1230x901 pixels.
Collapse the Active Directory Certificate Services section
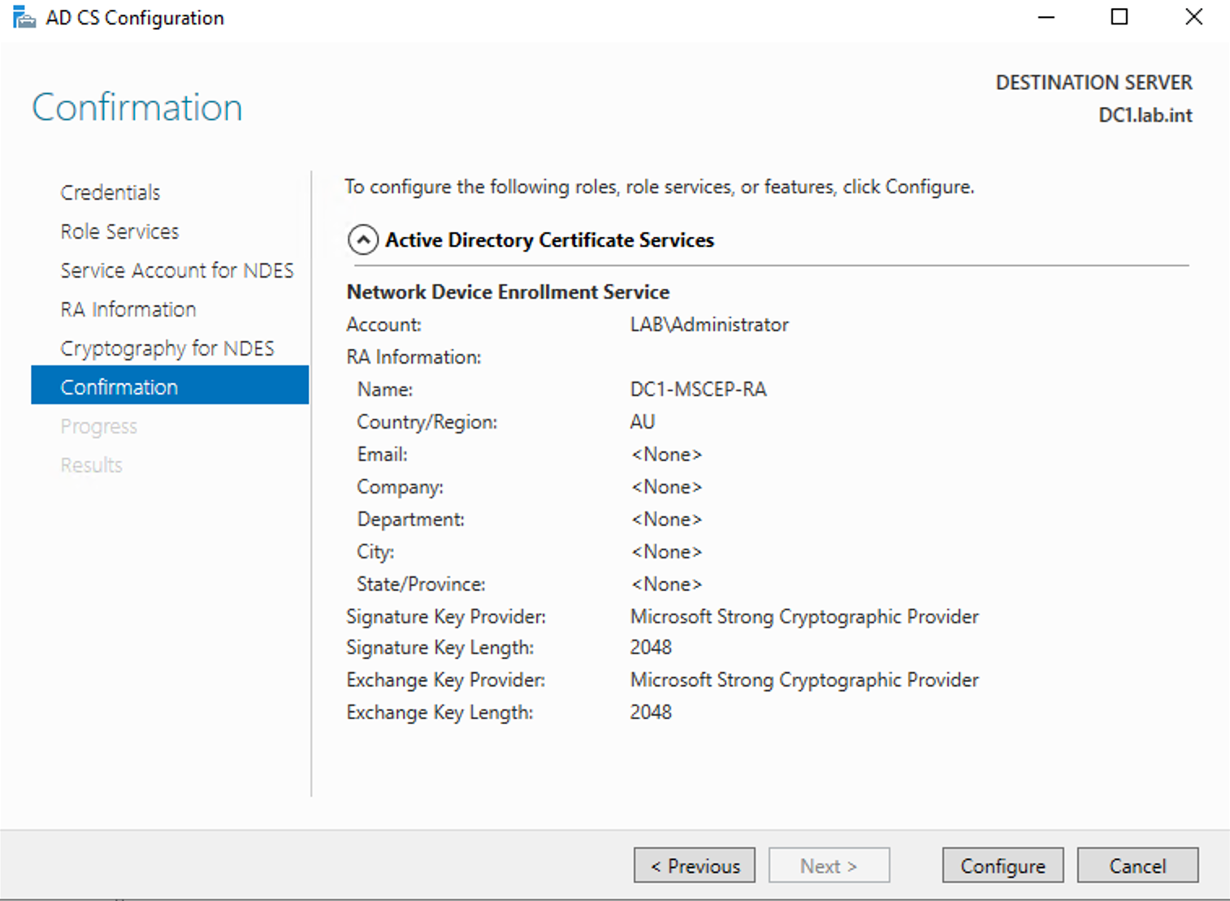coord(362,240)
